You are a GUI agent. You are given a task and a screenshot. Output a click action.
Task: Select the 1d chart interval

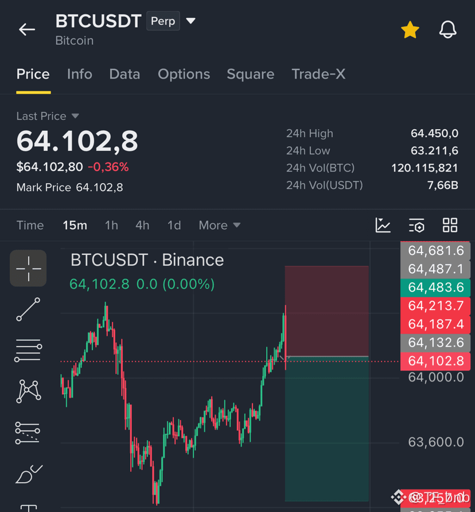click(x=174, y=226)
